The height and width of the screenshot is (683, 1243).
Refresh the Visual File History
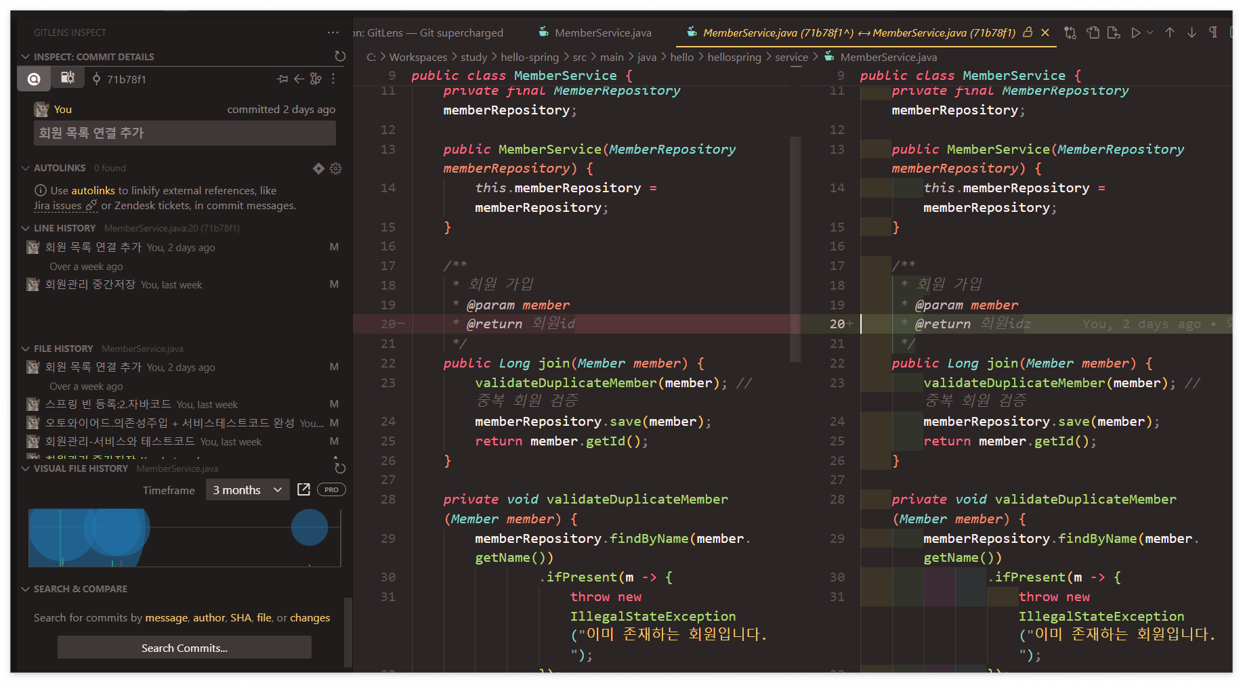tap(339, 467)
